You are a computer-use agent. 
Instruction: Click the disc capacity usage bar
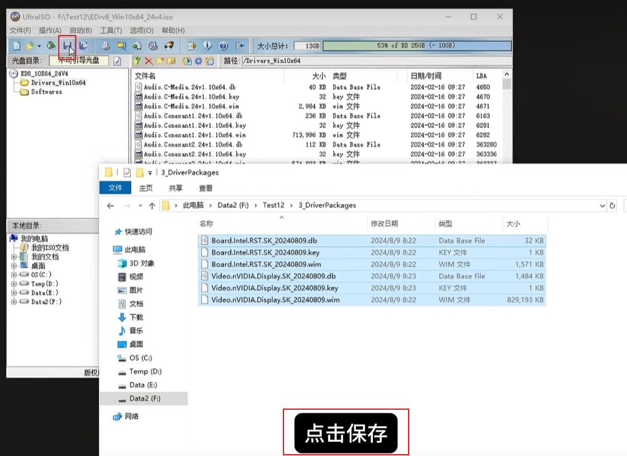pyautogui.click(x=417, y=46)
